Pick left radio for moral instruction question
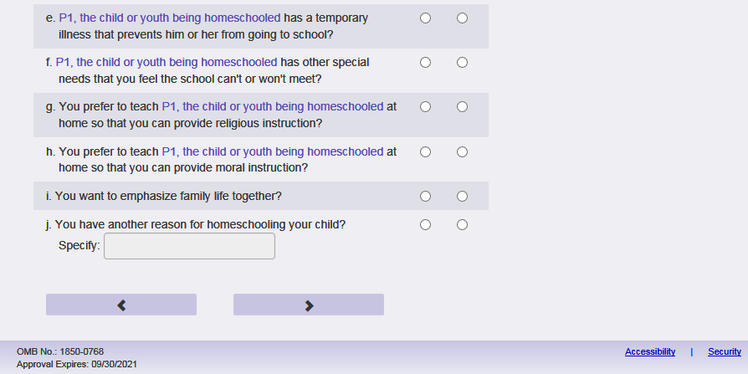Image resolution: width=748 pixels, height=374 pixels. (x=425, y=152)
